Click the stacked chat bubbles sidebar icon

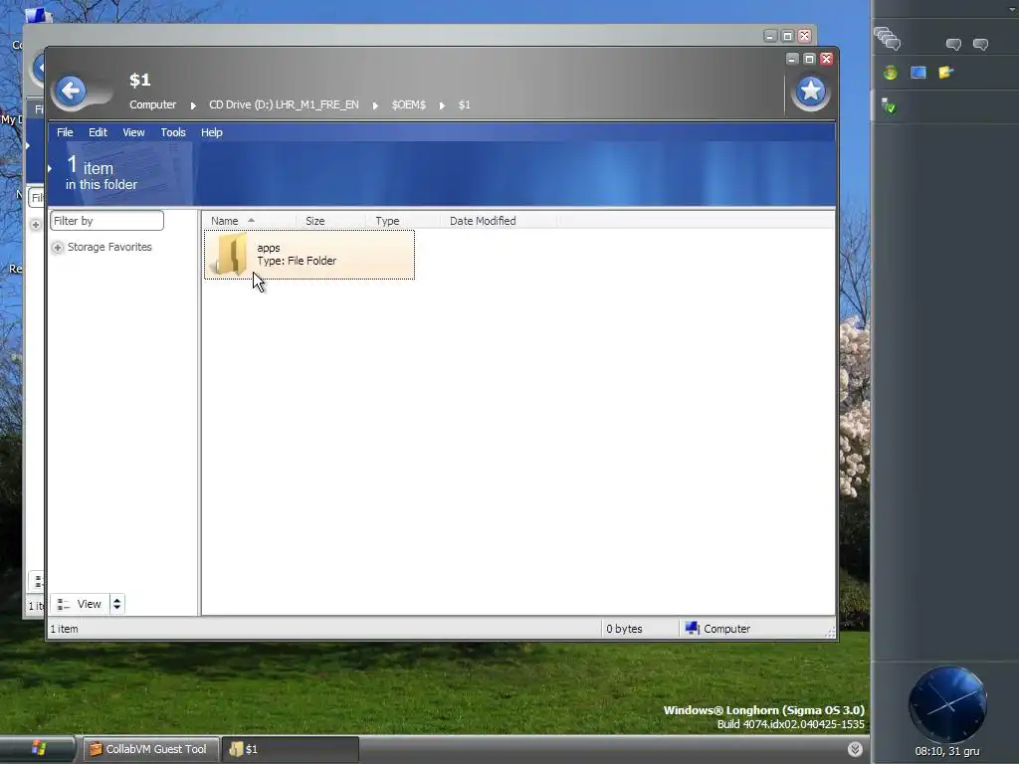[x=887, y=39]
